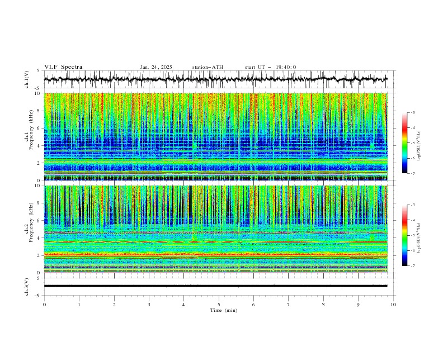Click the ch.1 PSD color scale bar
The width and height of the screenshot is (443, 342).
point(404,143)
